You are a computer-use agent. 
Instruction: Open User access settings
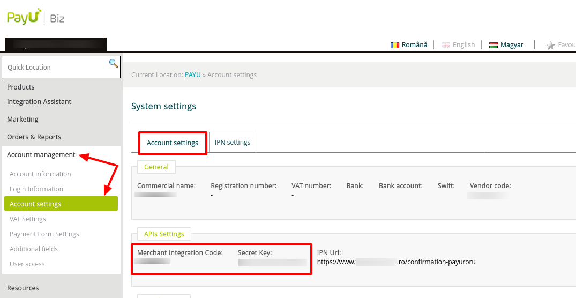click(x=27, y=264)
